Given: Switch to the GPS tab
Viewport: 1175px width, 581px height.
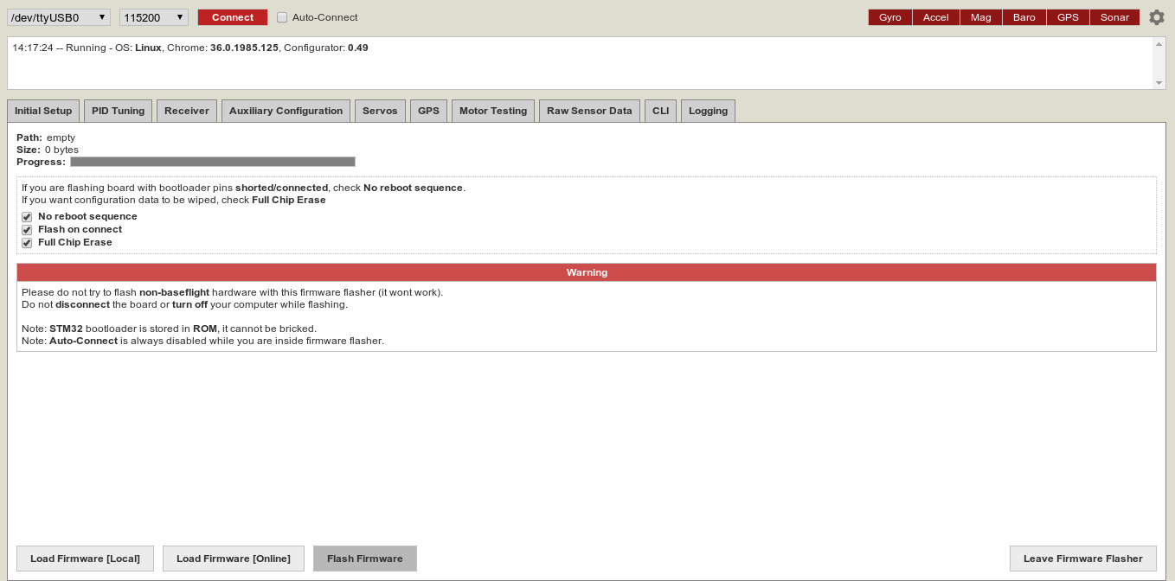Looking at the screenshot, I should tap(429, 111).
